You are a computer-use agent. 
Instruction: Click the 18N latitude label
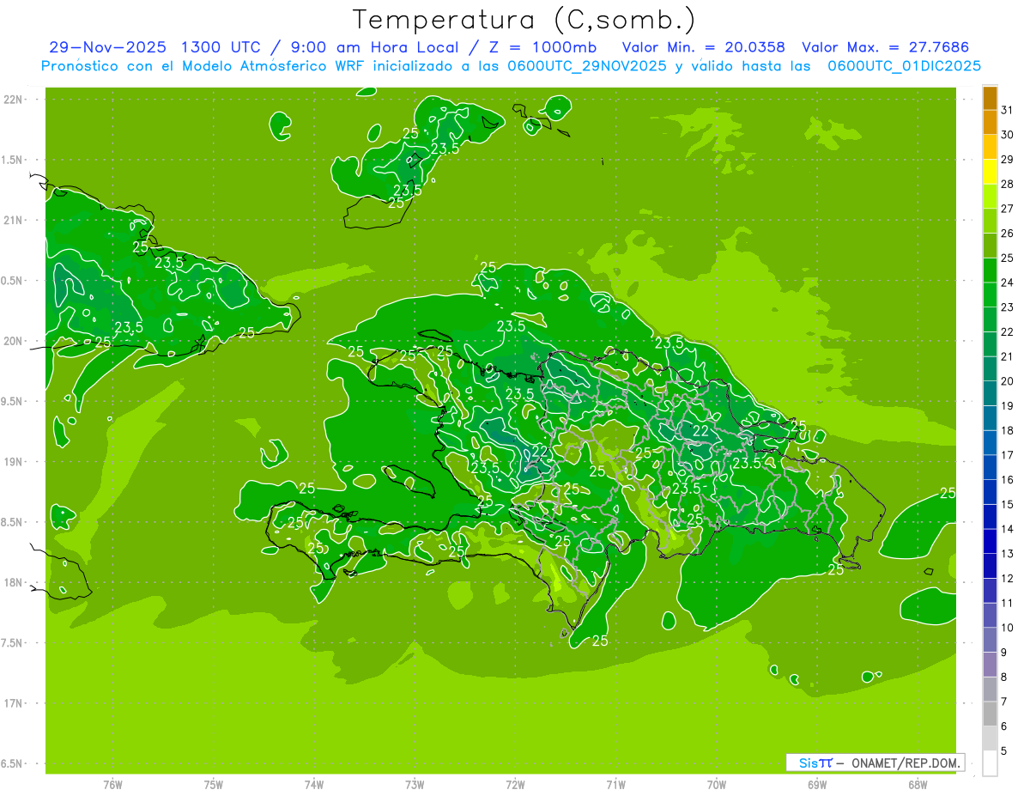point(14,582)
